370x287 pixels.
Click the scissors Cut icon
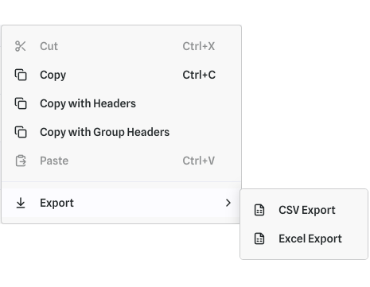click(21, 46)
